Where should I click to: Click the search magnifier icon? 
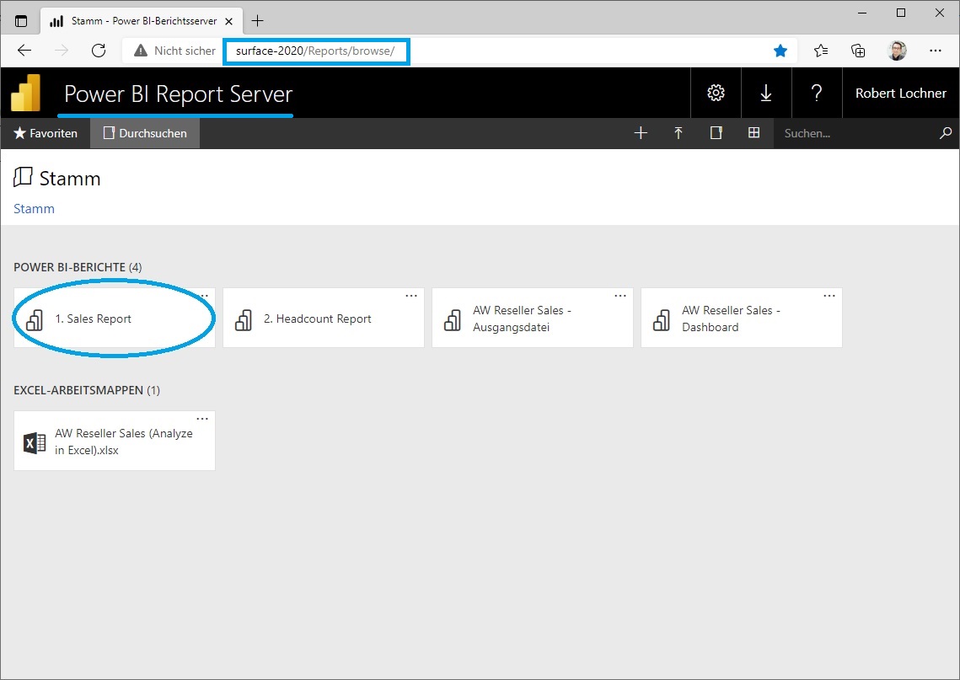[946, 133]
